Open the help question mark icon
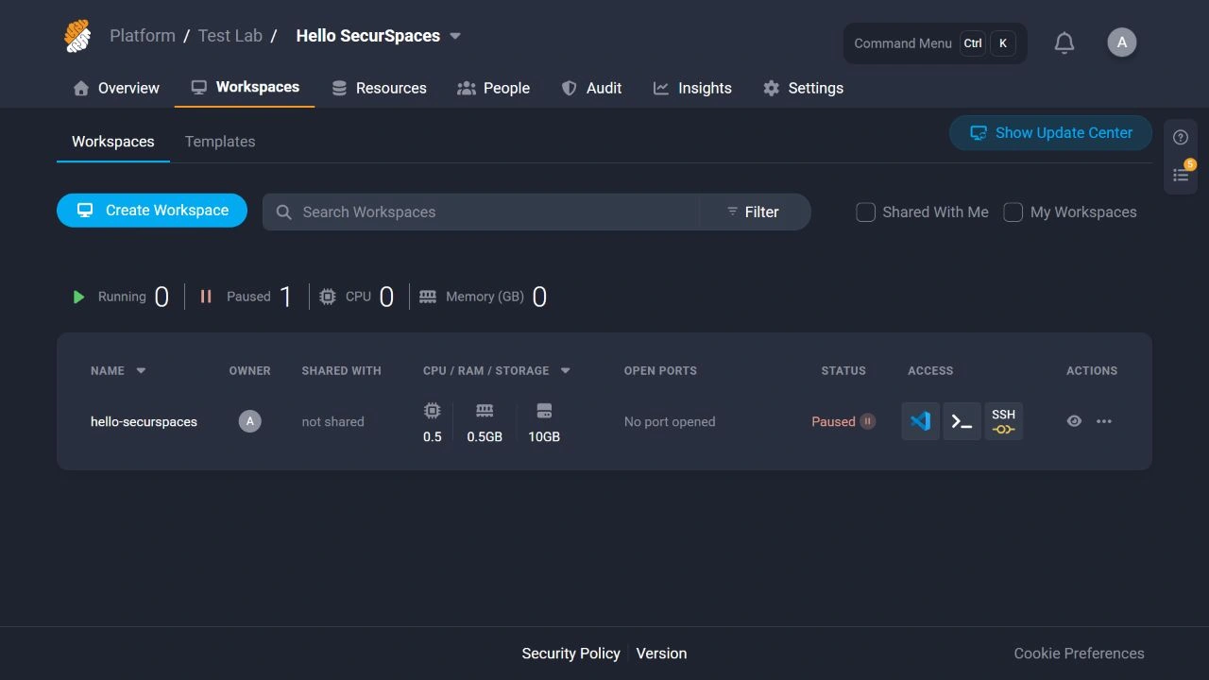Viewport: 1209px width, 680px height. click(1181, 138)
